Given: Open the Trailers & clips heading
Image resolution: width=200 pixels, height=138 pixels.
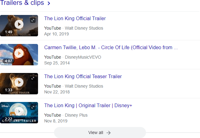Looking at the screenshot, I should coord(22,3).
